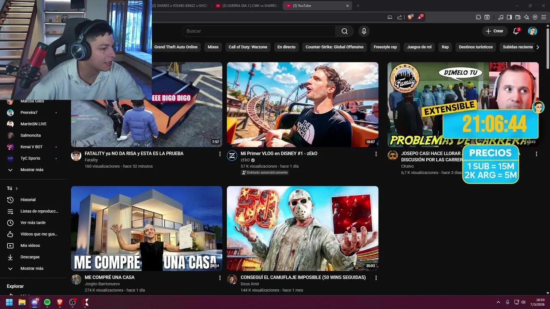
Task: Click the Crear button
Action: 495,31
